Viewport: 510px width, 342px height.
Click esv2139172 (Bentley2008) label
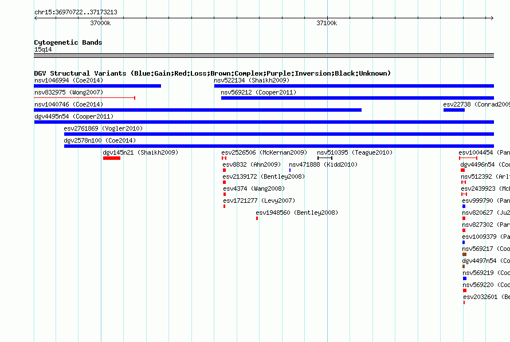coord(264,176)
